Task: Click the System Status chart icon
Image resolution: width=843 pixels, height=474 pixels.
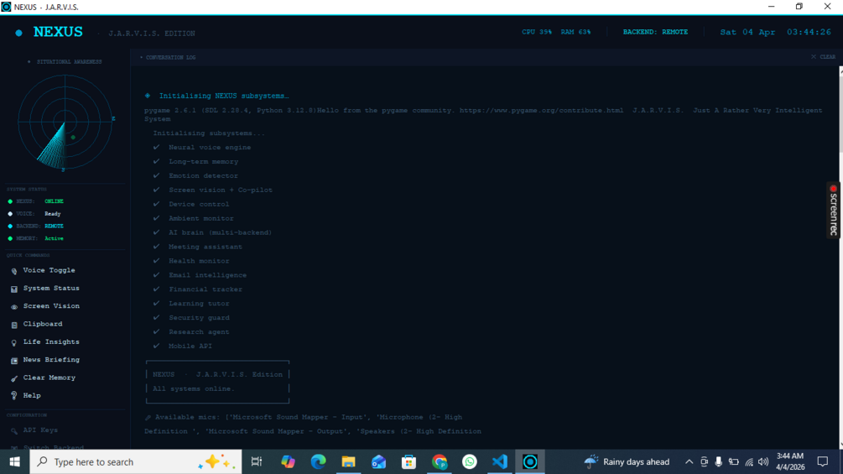Action: point(14,289)
